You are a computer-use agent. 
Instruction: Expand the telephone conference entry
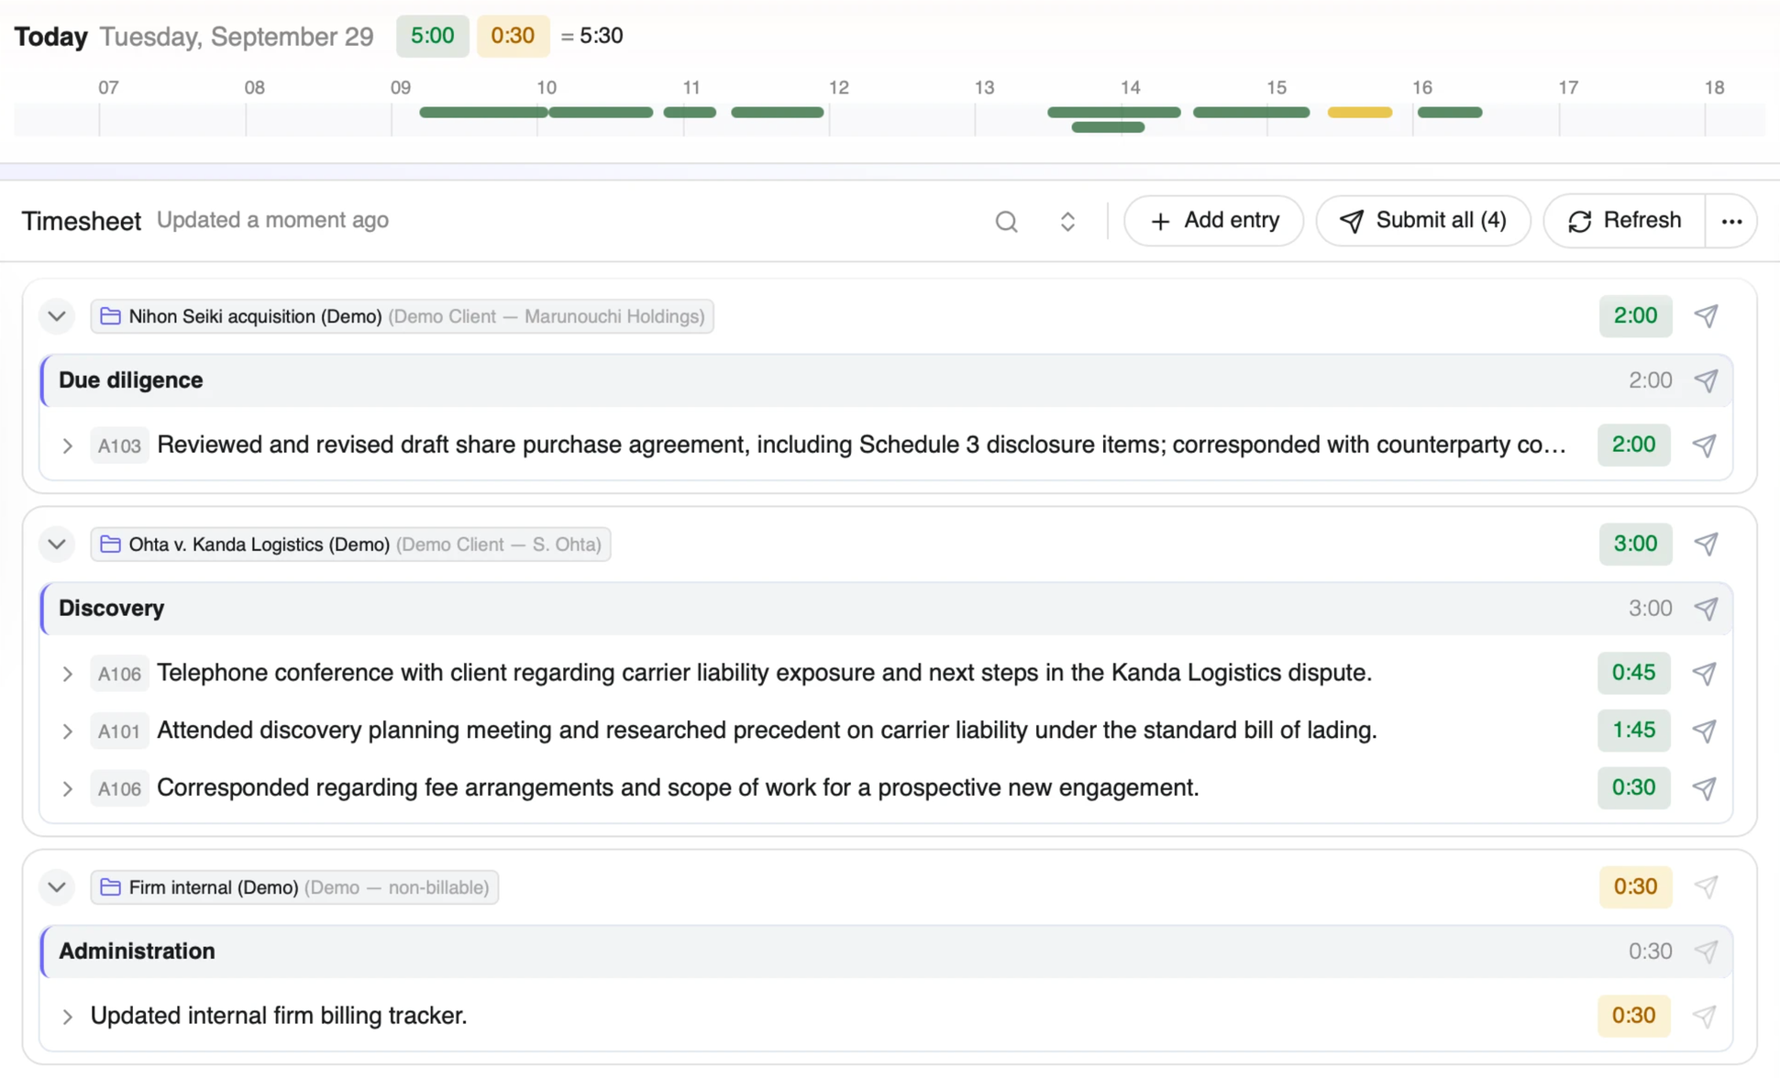pos(67,674)
